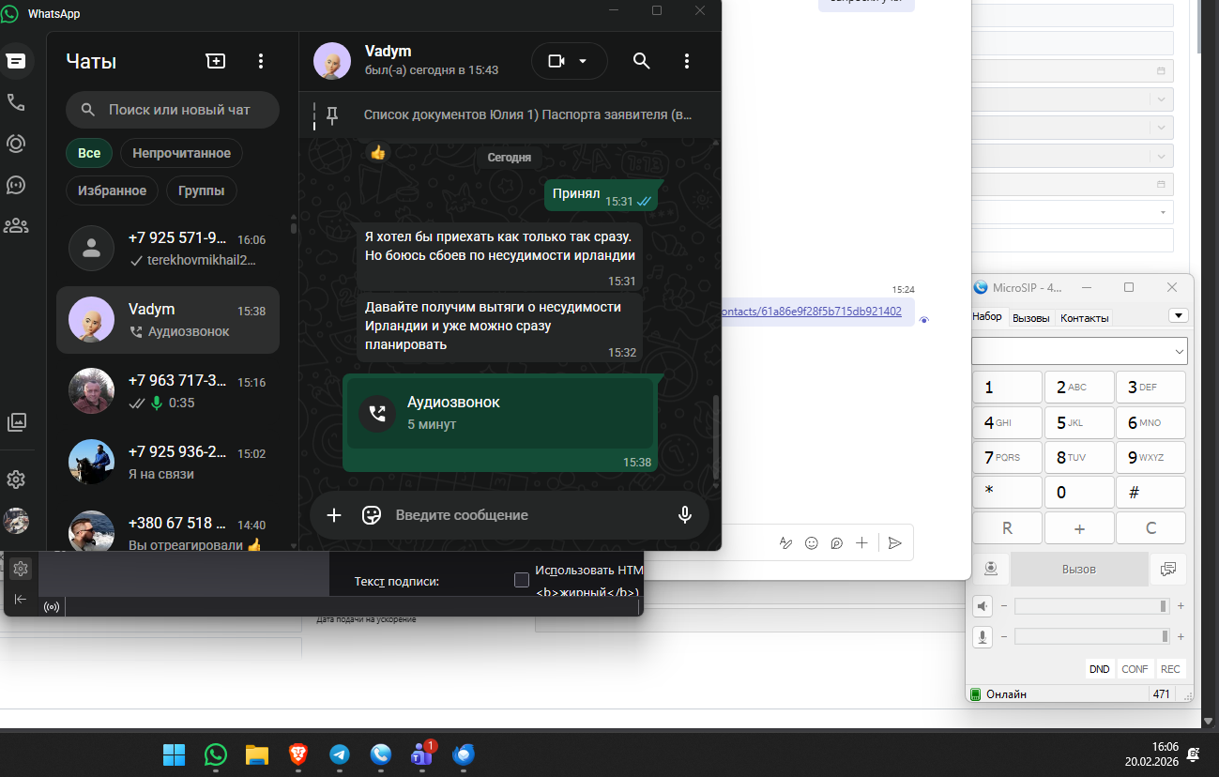Click the chat search field
This screenshot has height=777, width=1219.
[x=173, y=110]
